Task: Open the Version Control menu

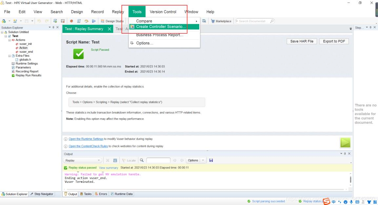Action: click(163, 12)
